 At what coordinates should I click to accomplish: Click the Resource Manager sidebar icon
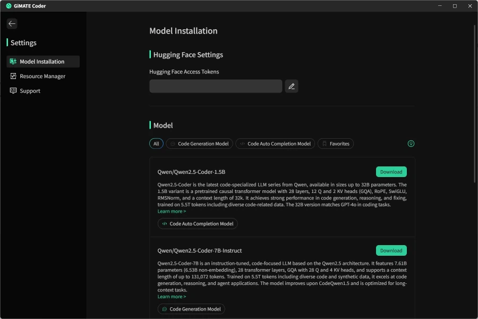coord(13,76)
